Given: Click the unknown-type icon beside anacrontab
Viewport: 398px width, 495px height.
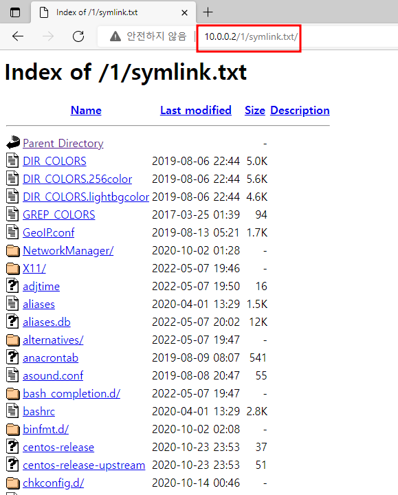Looking at the screenshot, I should [x=12, y=357].
